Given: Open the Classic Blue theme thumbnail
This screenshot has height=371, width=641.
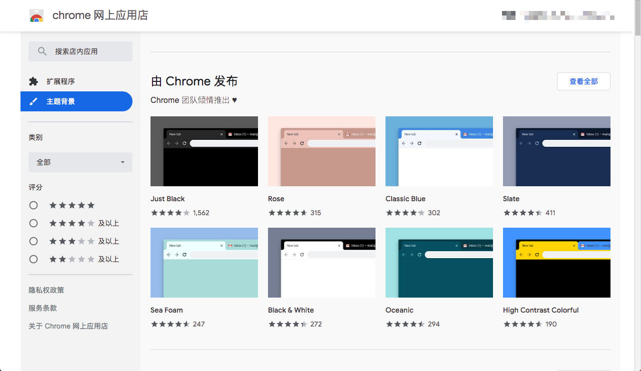Looking at the screenshot, I should point(439,151).
